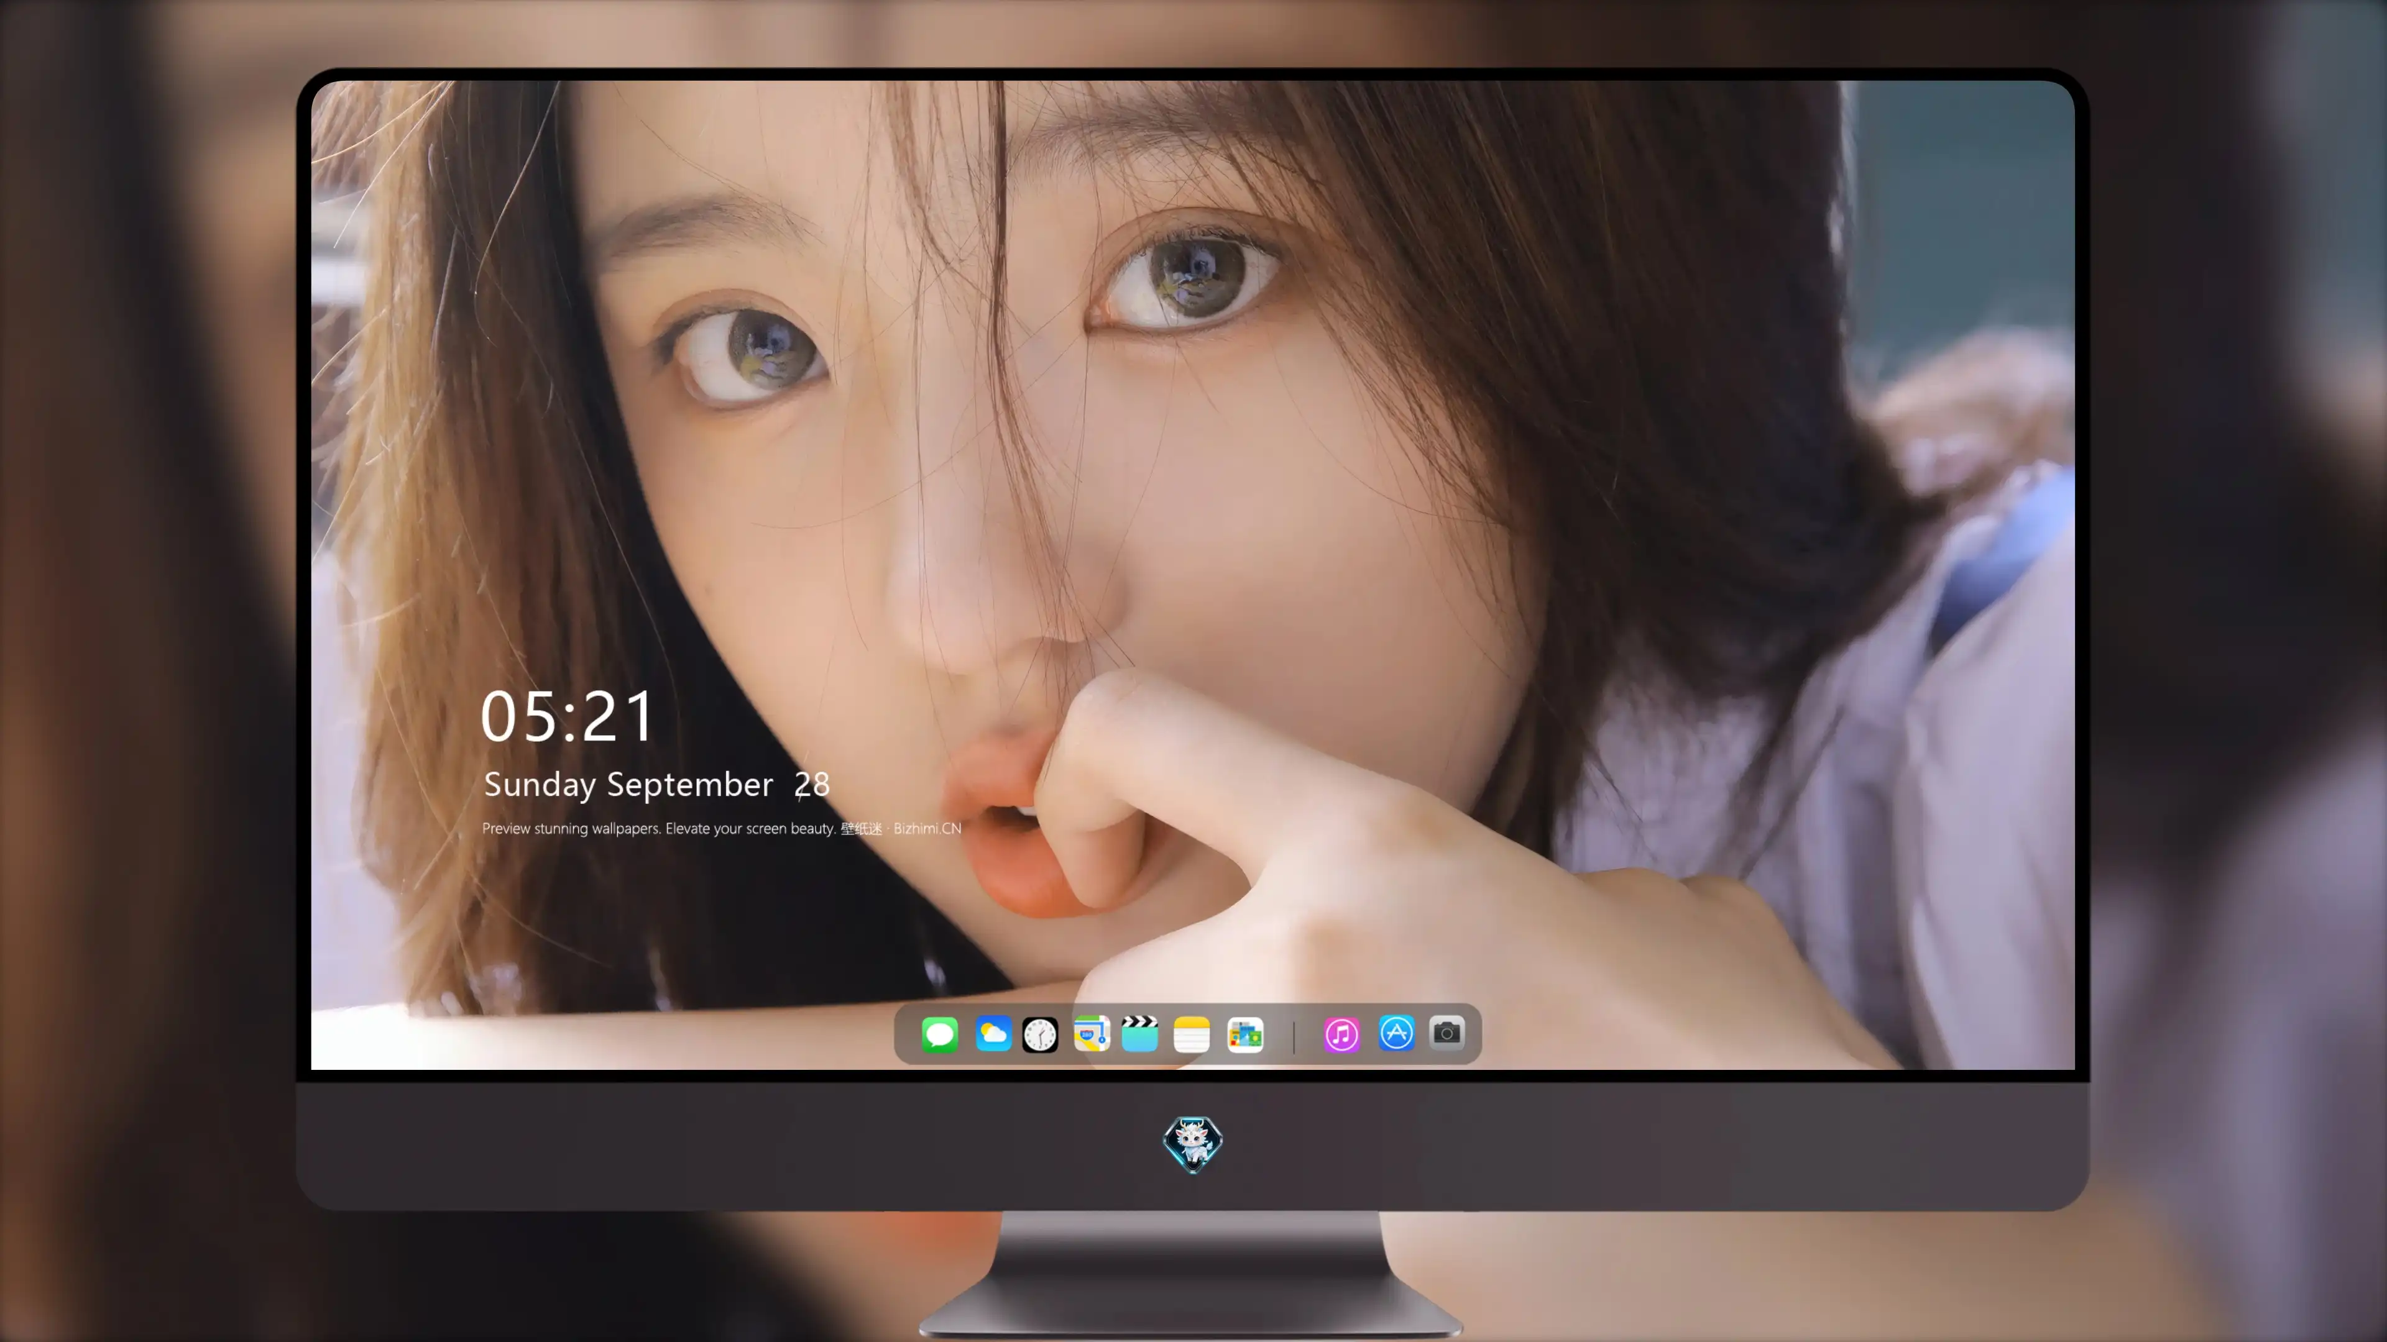2387x1342 pixels.
Task: Open the photo collage app icon
Action: (x=1244, y=1034)
